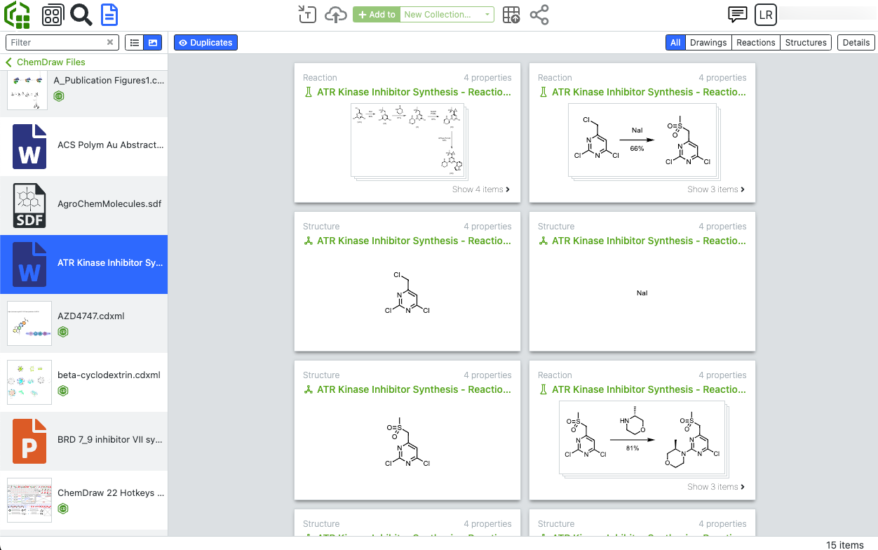878x550 pixels.
Task: Collapse the ChemDraw Files sidebar panel
Action: [x=7, y=62]
